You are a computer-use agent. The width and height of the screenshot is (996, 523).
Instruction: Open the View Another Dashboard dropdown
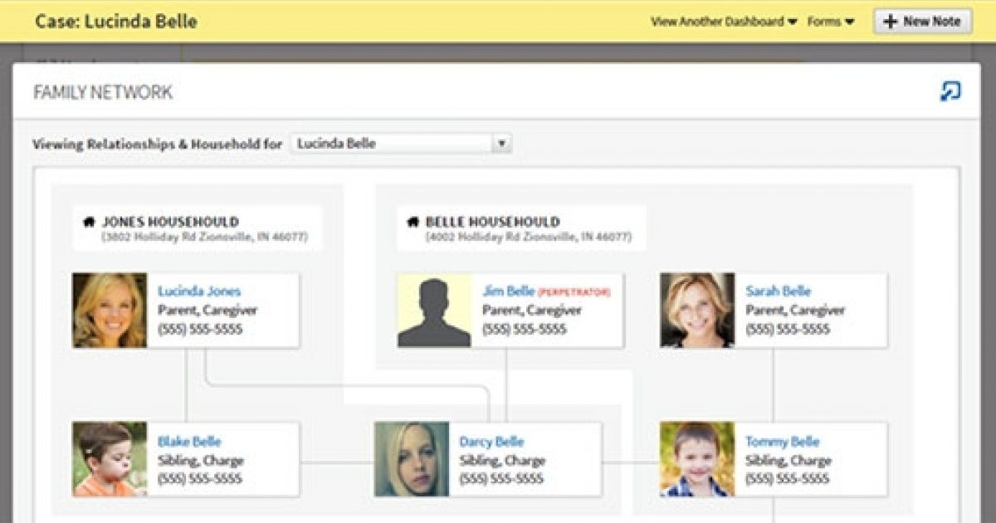click(723, 22)
